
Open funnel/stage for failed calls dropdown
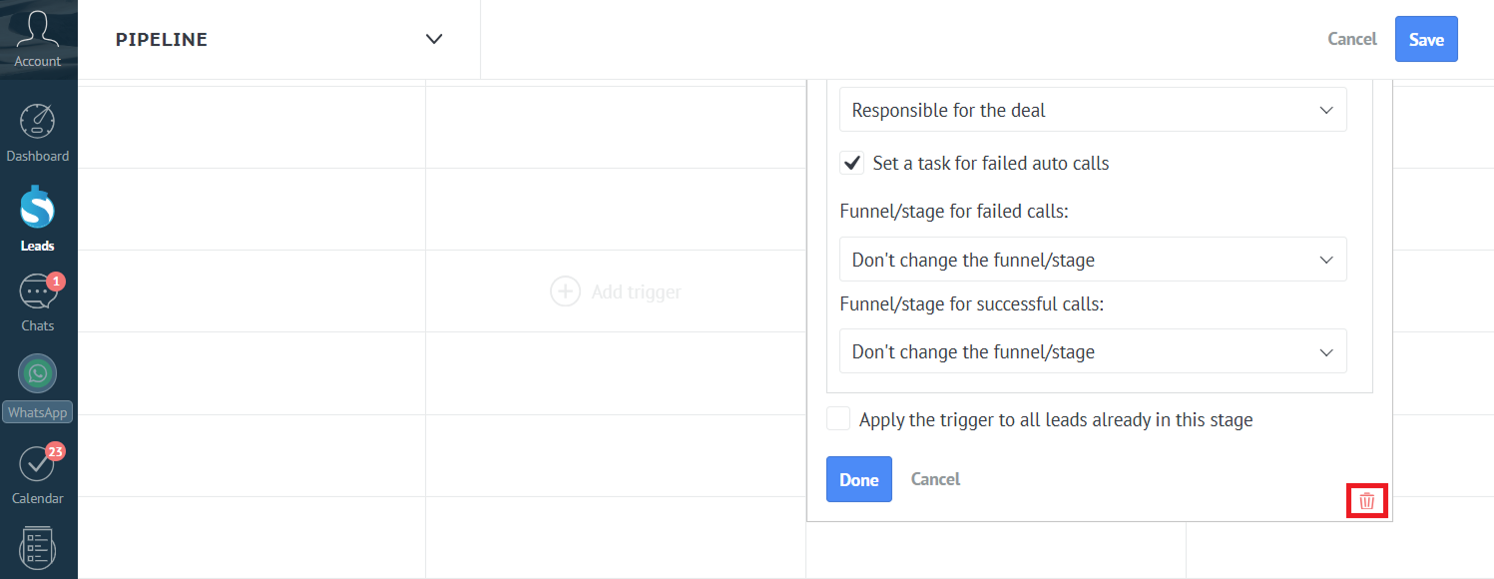1093,260
